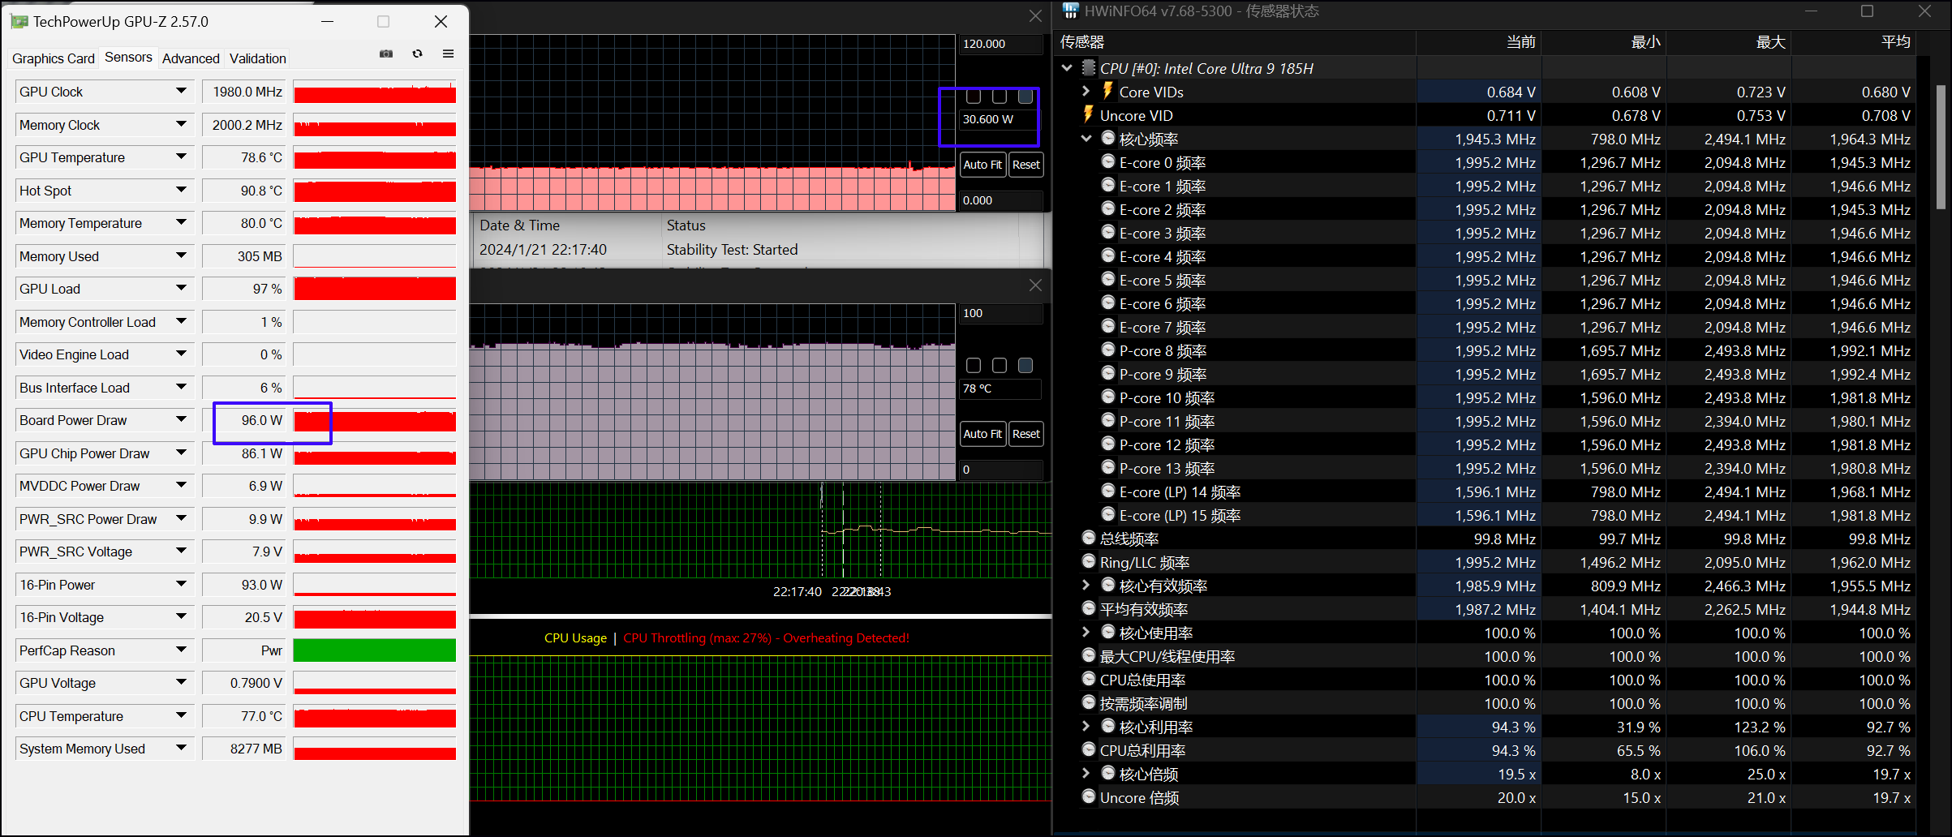The image size is (1952, 837).
Task: Switch to the Graphics Card tab
Action: [54, 58]
